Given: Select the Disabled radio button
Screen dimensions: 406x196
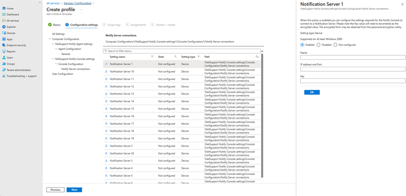Looking at the screenshot, I should tap(318, 45).
